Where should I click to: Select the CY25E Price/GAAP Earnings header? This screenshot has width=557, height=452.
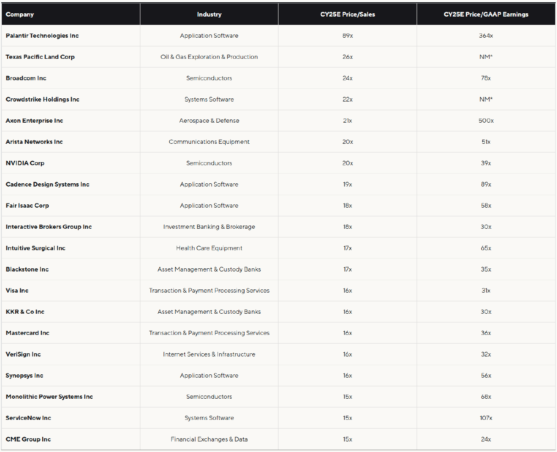coord(486,14)
